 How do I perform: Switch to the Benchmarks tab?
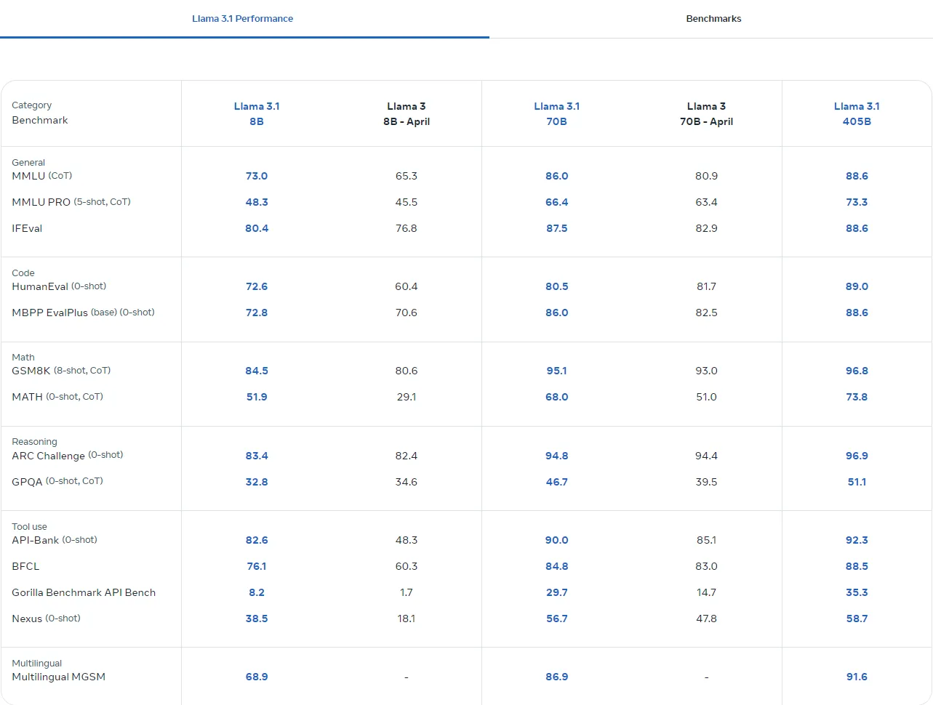pyautogui.click(x=713, y=19)
